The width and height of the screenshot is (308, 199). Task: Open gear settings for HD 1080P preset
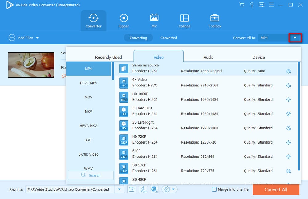click(289, 99)
